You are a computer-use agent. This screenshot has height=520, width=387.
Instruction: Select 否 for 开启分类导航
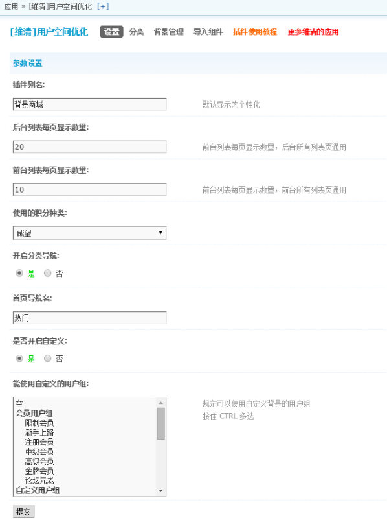tap(48, 273)
